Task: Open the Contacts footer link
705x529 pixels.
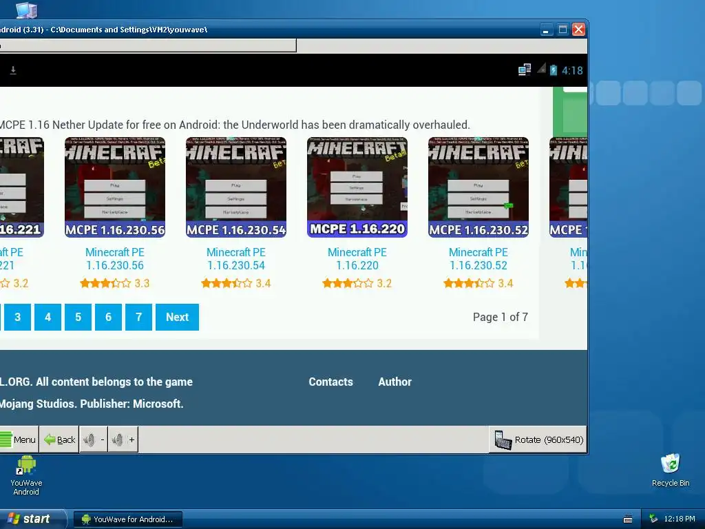Action: (331, 382)
